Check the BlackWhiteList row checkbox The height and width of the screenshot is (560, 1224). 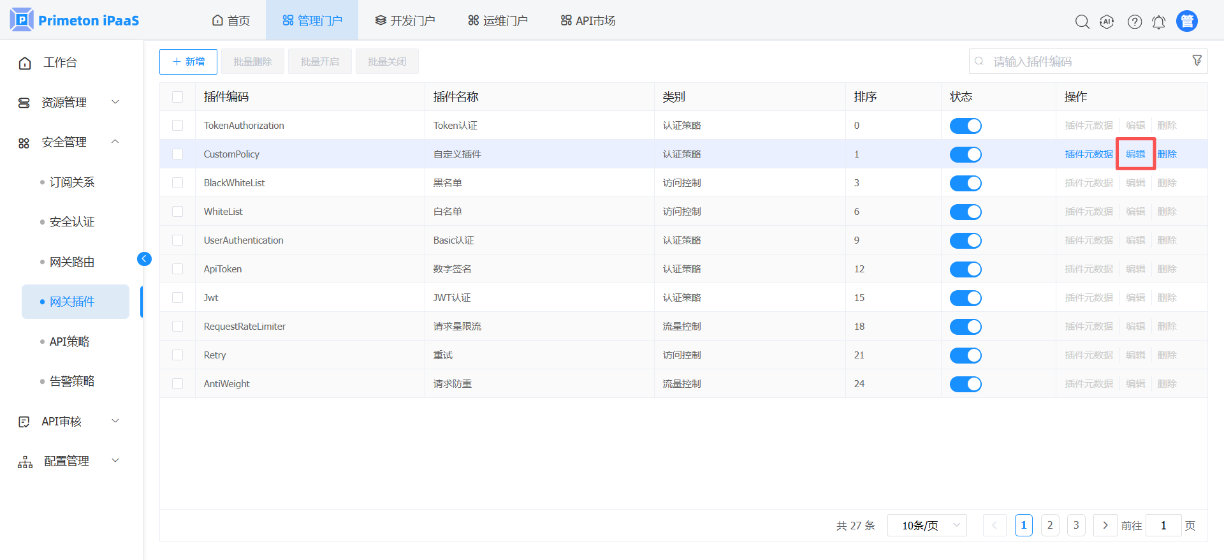[178, 183]
